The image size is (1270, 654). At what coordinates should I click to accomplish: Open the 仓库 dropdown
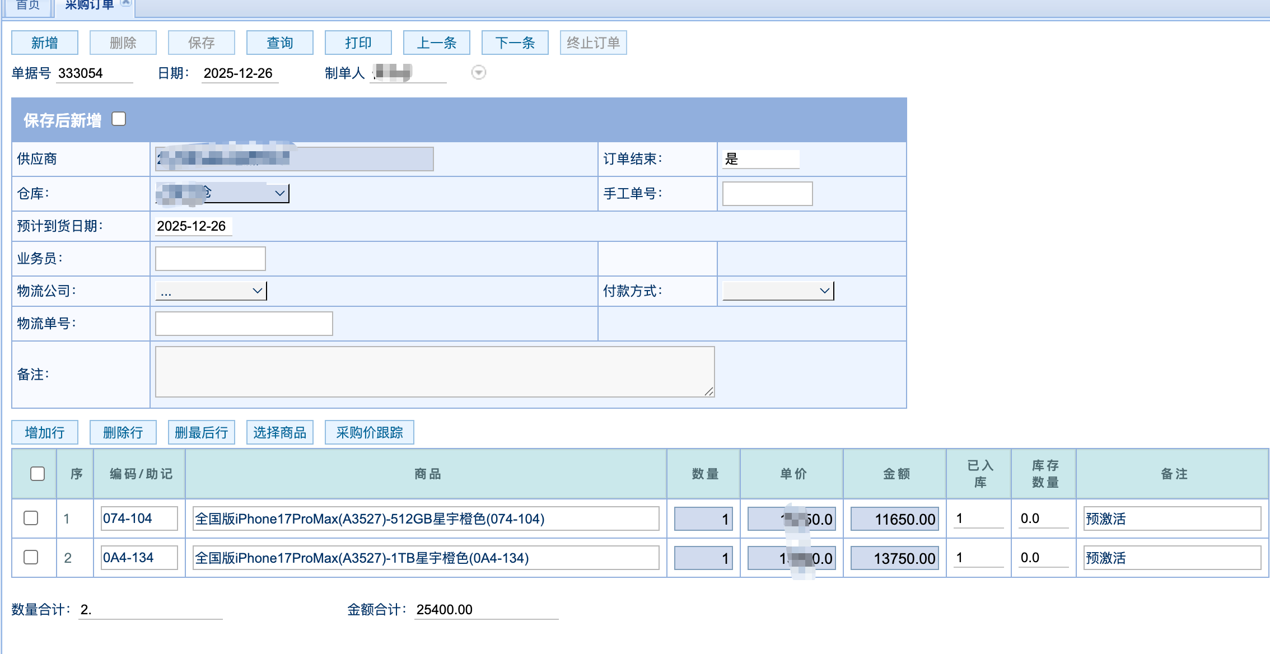[279, 193]
